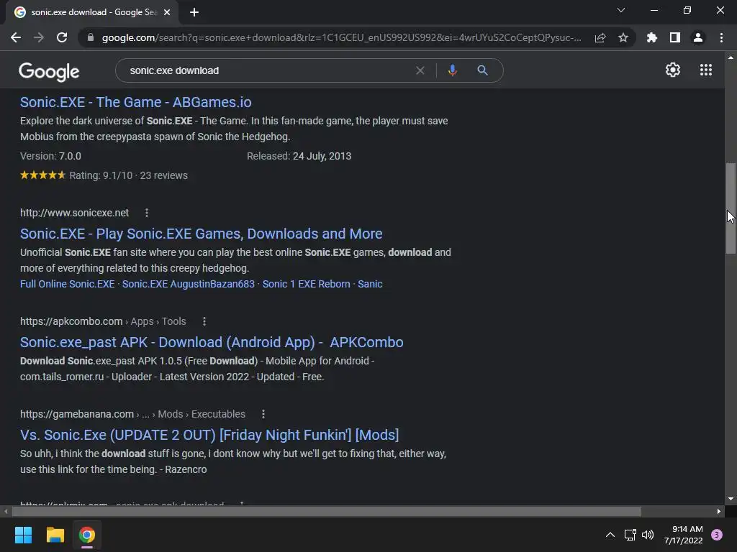Screen dimensions: 737x552
Task: Click the horizontal scroll left arrow
Action: click(6, 511)
